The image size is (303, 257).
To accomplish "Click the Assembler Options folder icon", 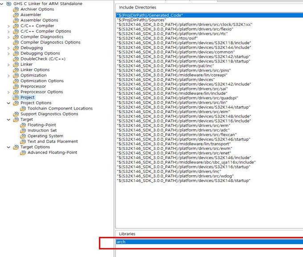I will [x=16, y=20].
